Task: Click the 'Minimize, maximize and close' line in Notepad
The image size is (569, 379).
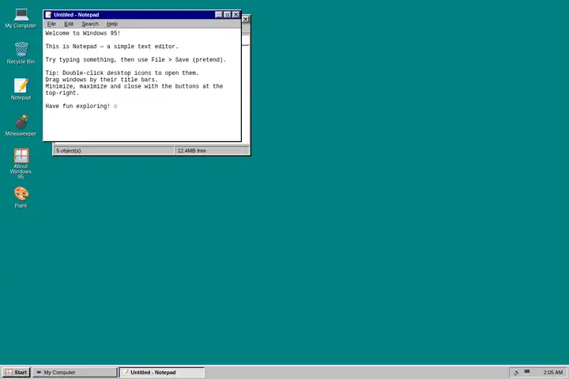Action: tap(134, 86)
